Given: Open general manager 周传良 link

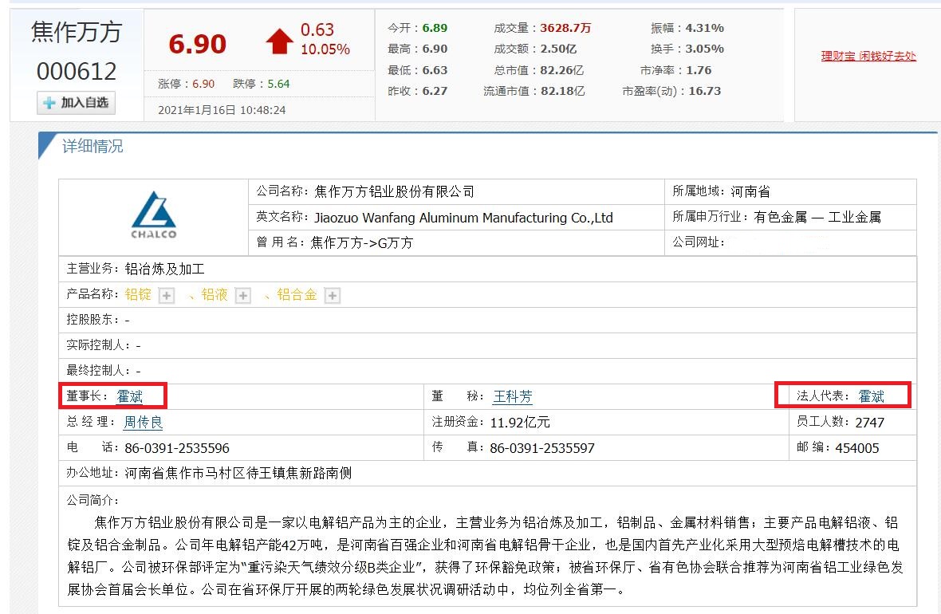Looking at the screenshot, I should point(143,422).
